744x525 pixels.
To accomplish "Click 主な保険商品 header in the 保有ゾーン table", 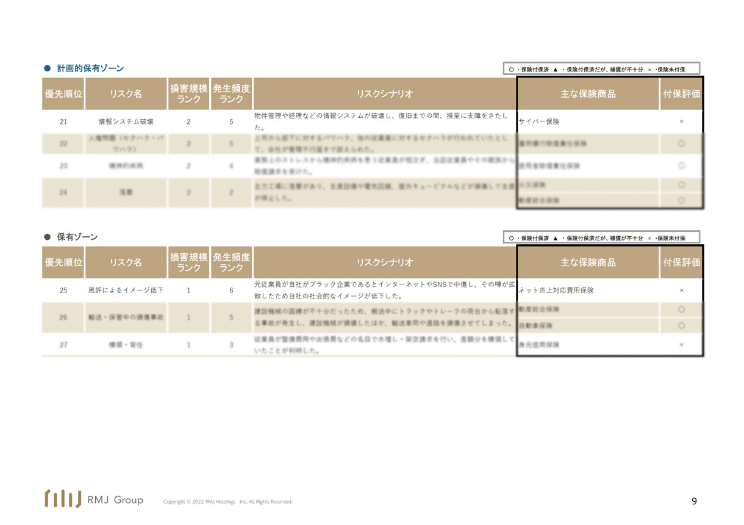I will 588,262.
